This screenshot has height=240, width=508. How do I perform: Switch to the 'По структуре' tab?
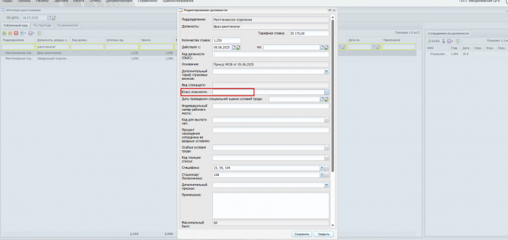click(42, 25)
